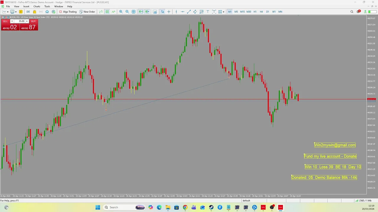Screen dimensions: 378x212
Task: Switch chart to candlestick mode
Action: [107, 12]
